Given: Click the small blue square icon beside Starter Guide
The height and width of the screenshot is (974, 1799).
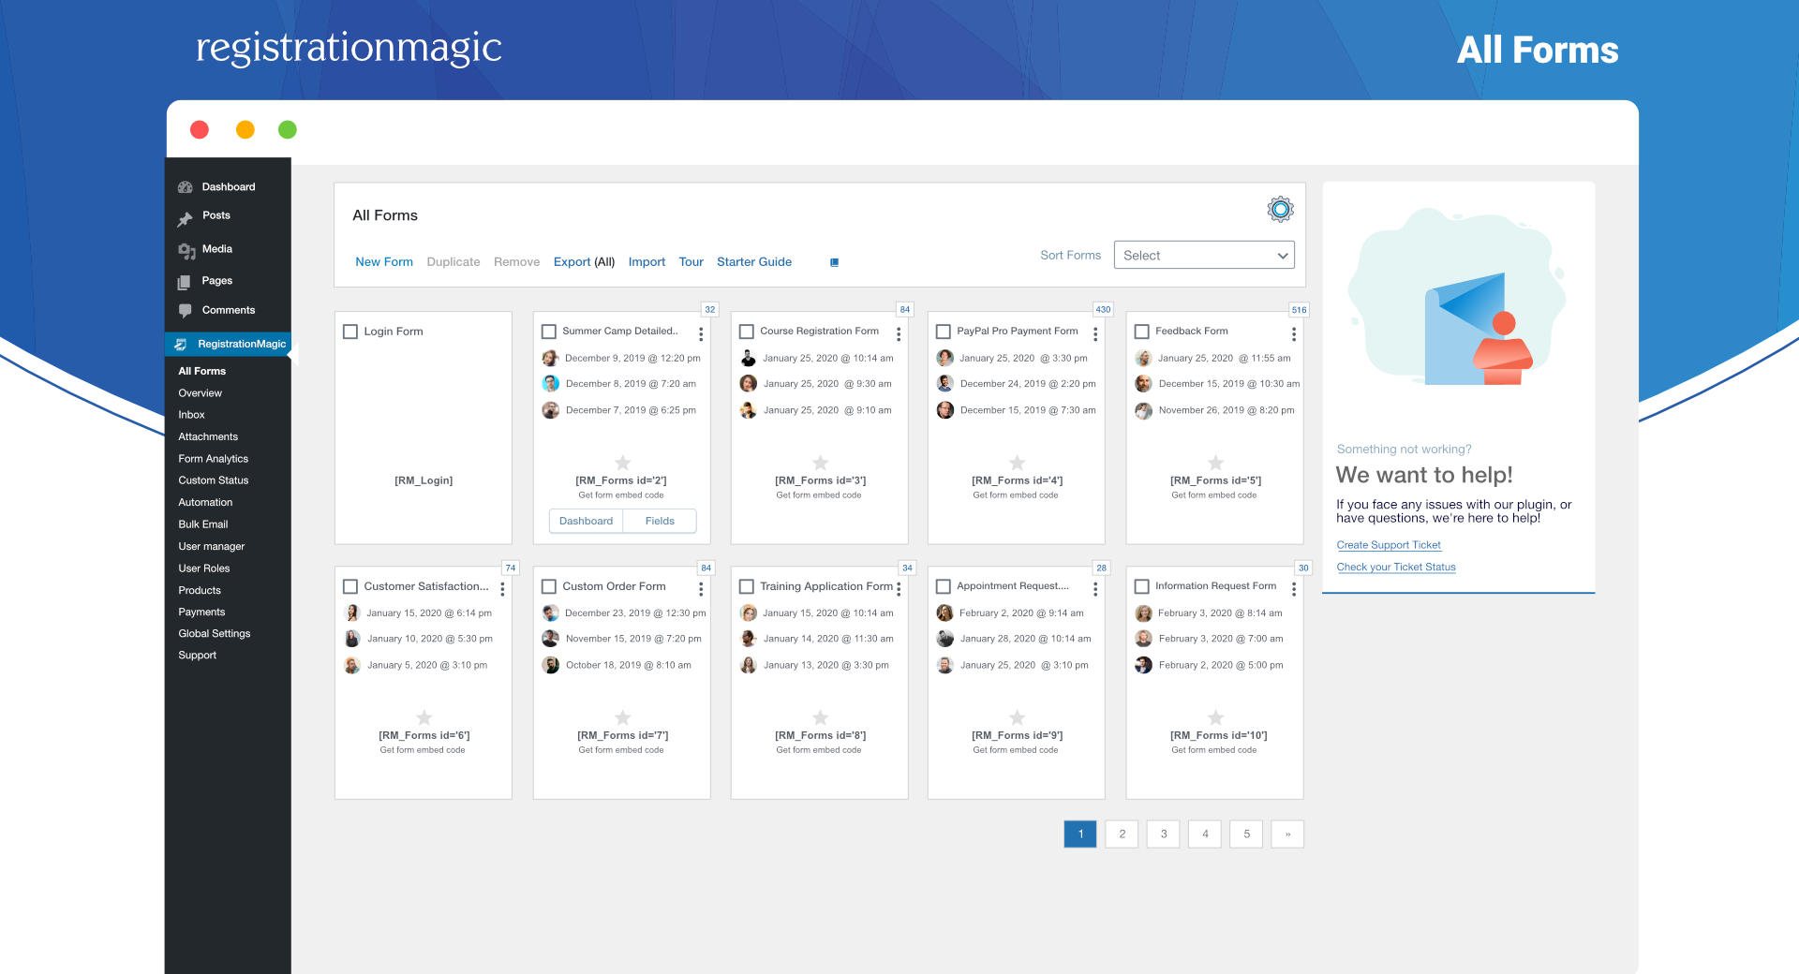Looking at the screenshot, I should click(x=834, y=262).
